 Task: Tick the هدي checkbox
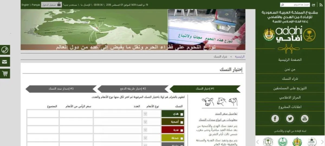[182, 114]
